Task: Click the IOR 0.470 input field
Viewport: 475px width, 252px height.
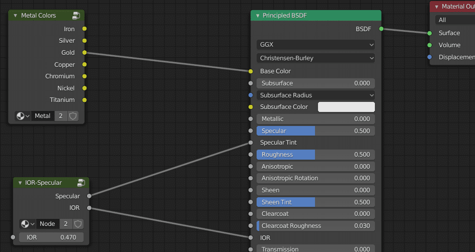Action: (51, 237)
